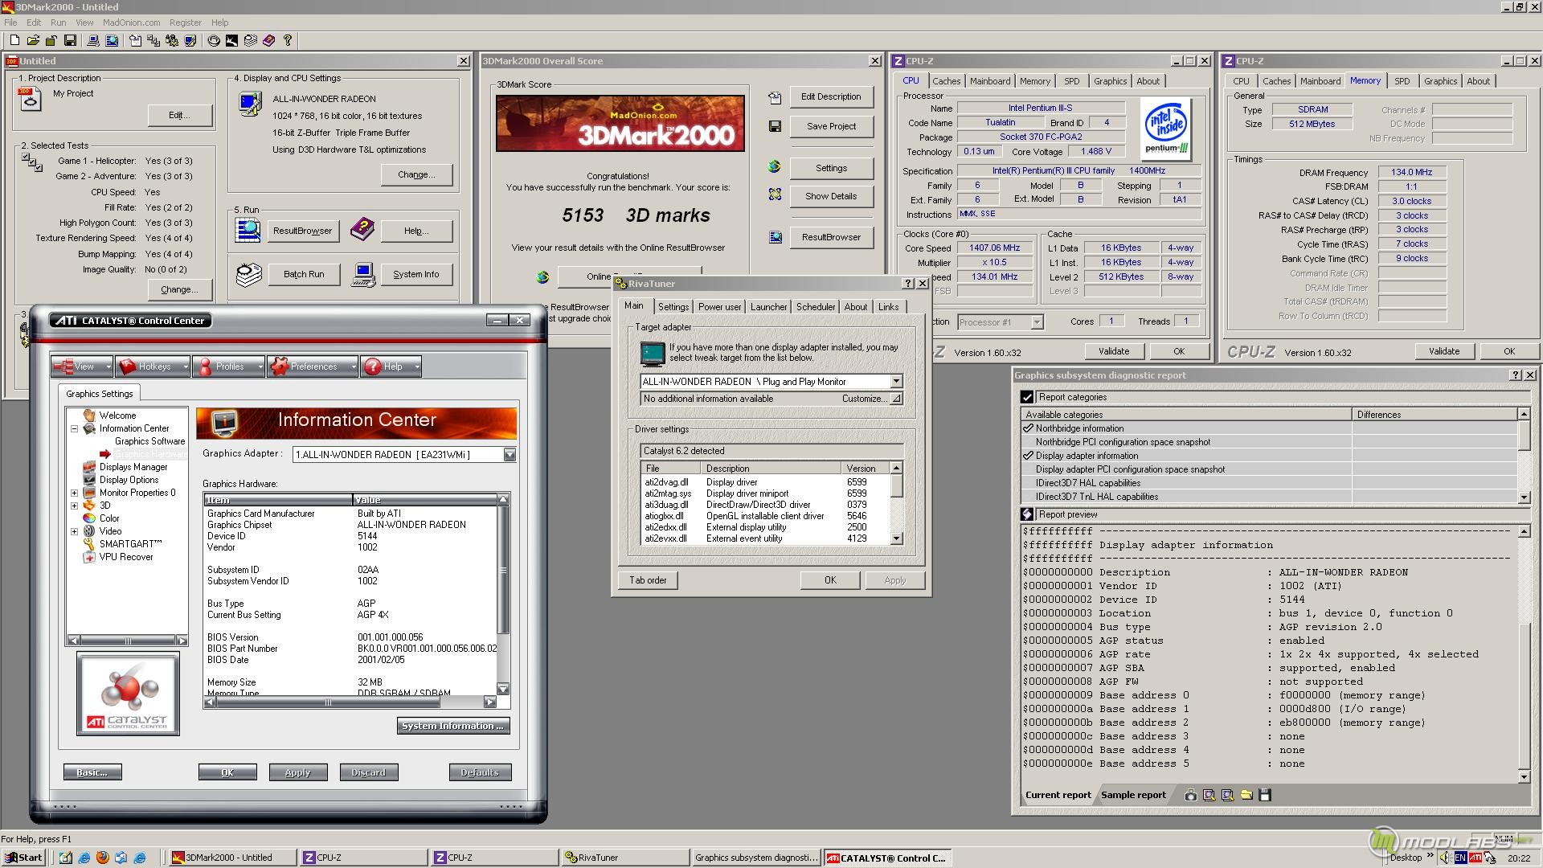Click 3DMark2000 MadOnion banner image
1543x868 pixels.
(x=620, y=124)
